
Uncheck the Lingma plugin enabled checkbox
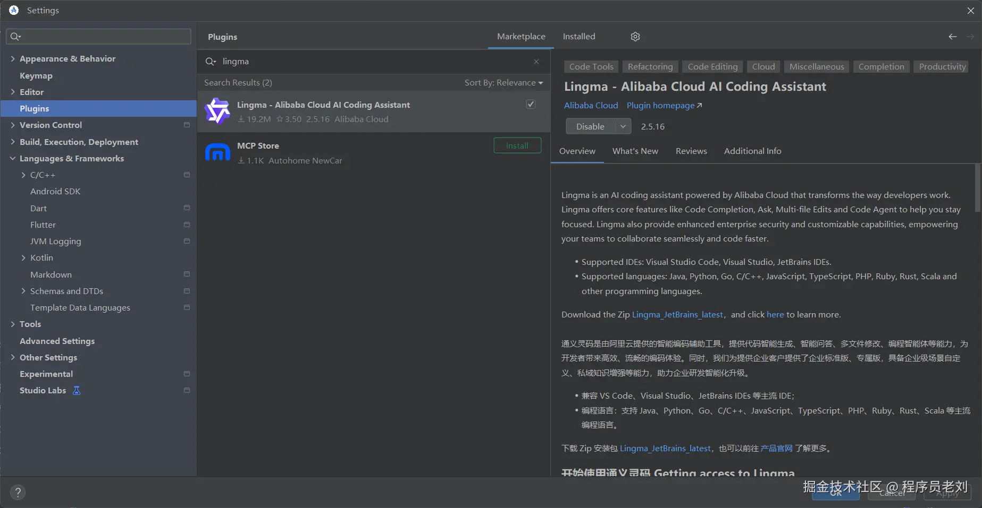point(531,105)
